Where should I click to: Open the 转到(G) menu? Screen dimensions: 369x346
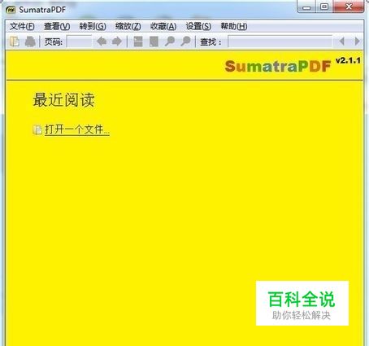click(93, 26)
